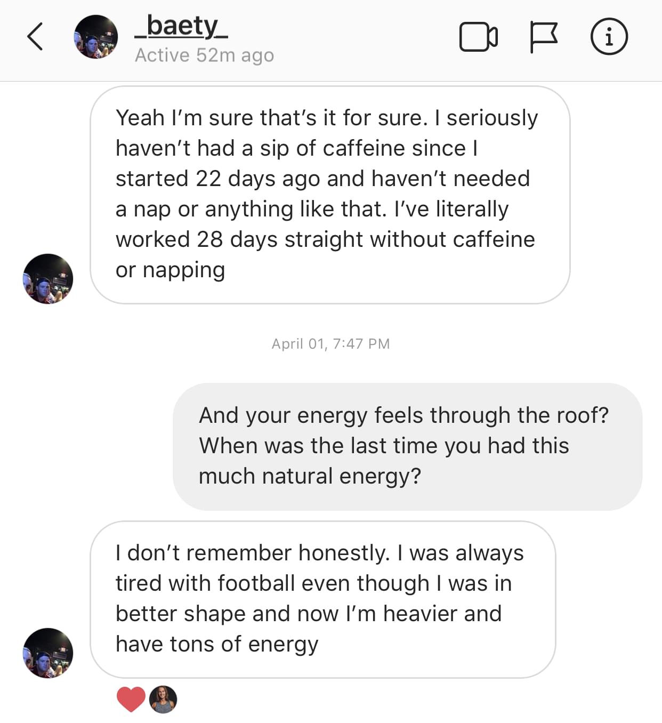Select the 'Yeah I'm sure that's it' message bubble
Screen dimensions: 662x723
[330, 195]
